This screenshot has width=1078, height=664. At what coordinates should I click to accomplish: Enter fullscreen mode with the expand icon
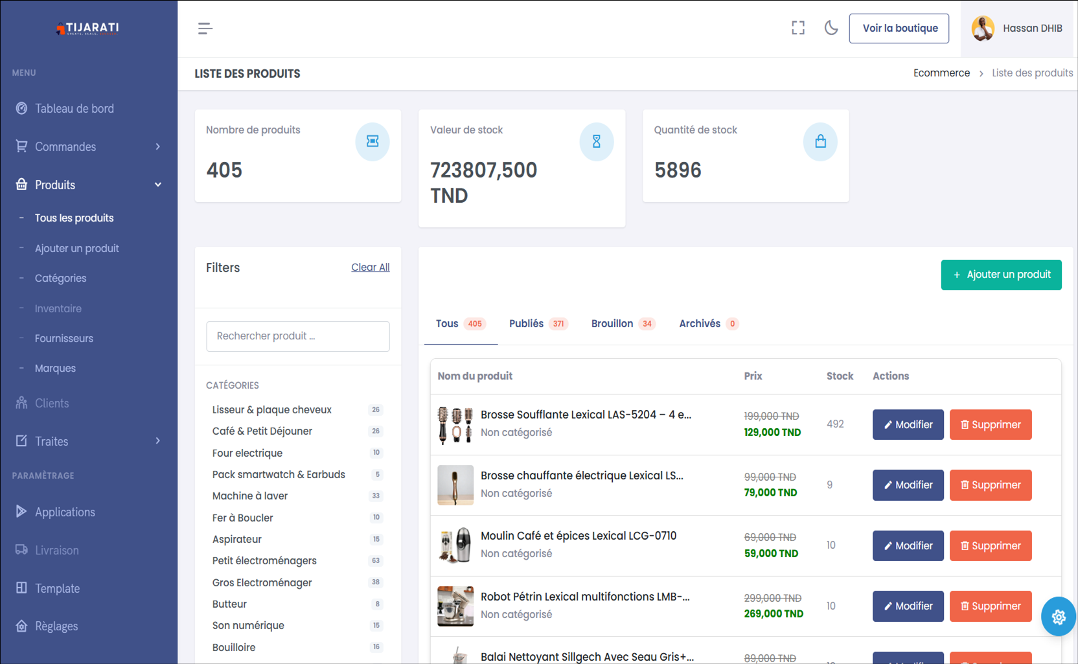(x=798, y=28)
